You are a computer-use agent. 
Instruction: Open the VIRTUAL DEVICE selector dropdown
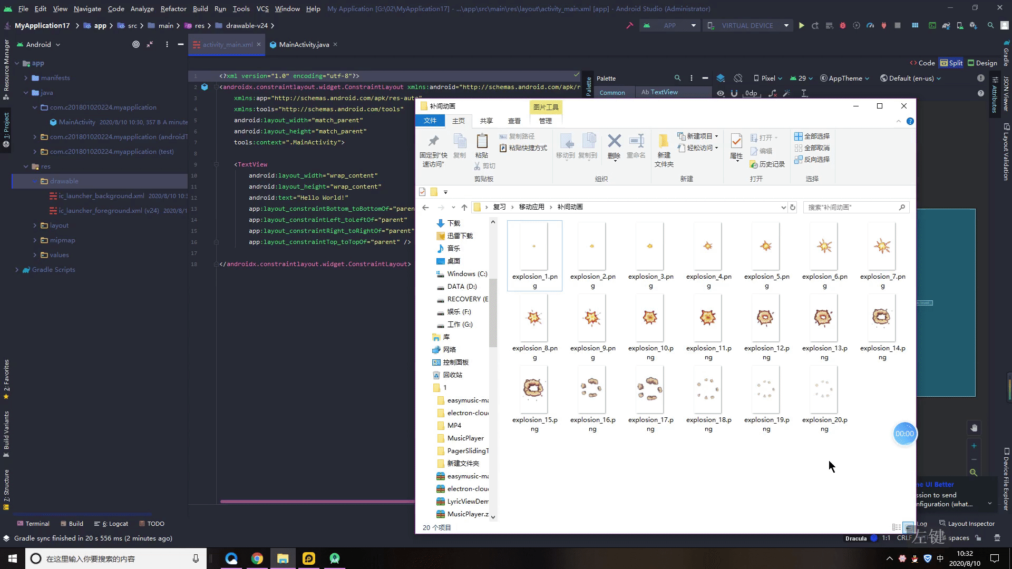(x=747, y=25)
